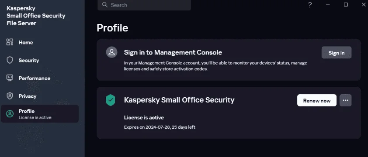Screen dimensions: 368x157
Task: Click Sign in to Management Console title
Action: pyautogui.click(x=173, y=52)
